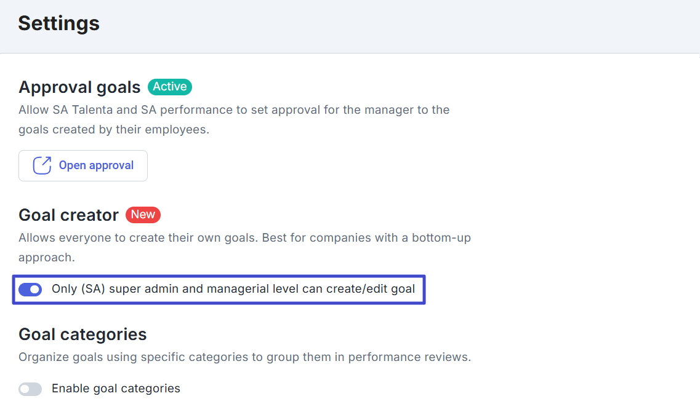700x420 pixels.
Task: Click the 'Allows everyone to create their own goals' text
Action: click(x=244, y=237)
